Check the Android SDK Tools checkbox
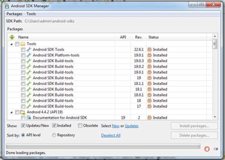Image resolution: width=225 pixels, height=160 pixels. click(23, 50)
